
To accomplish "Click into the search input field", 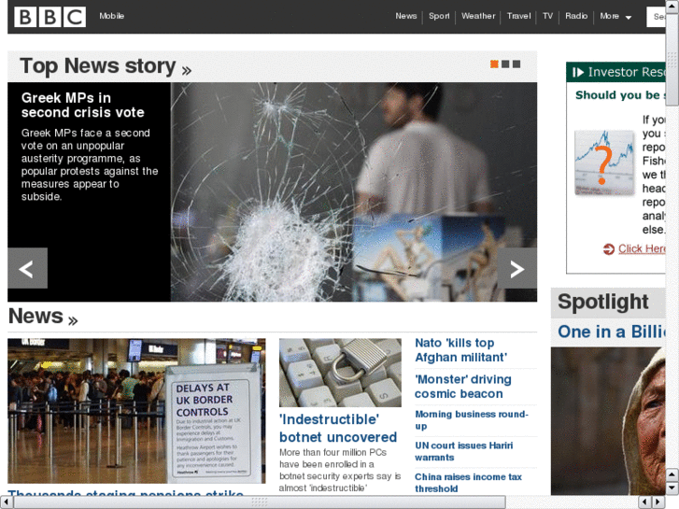I will (x=656, y=17).
